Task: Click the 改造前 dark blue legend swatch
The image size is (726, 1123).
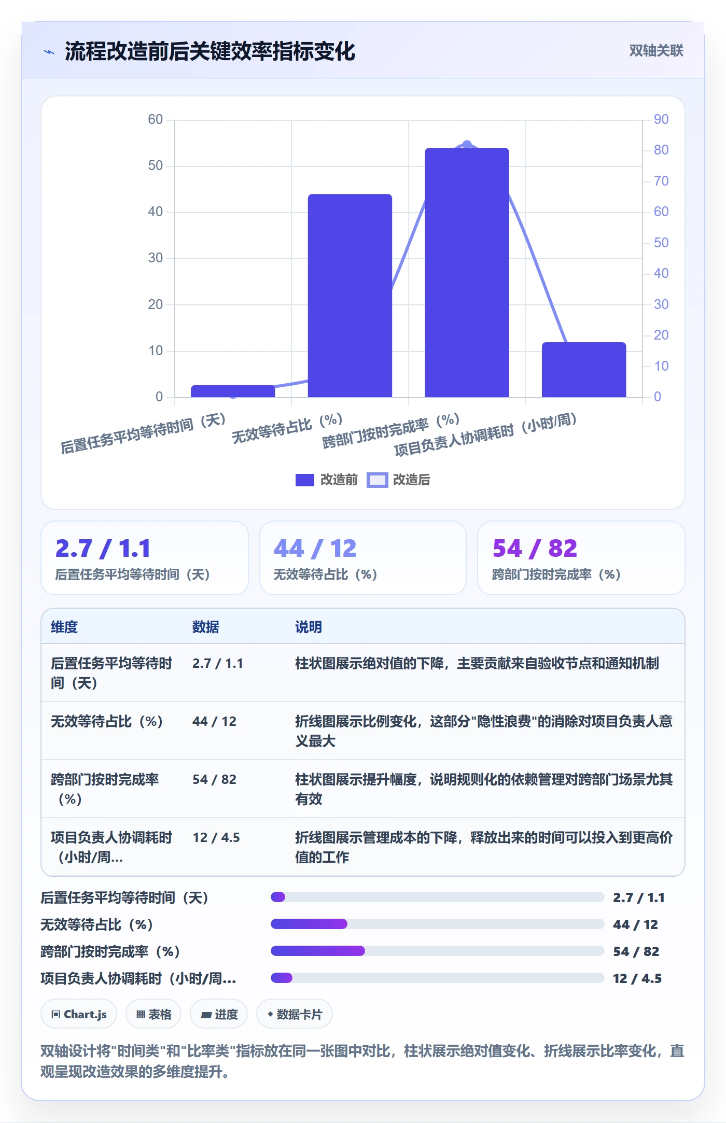Action: 305,480
